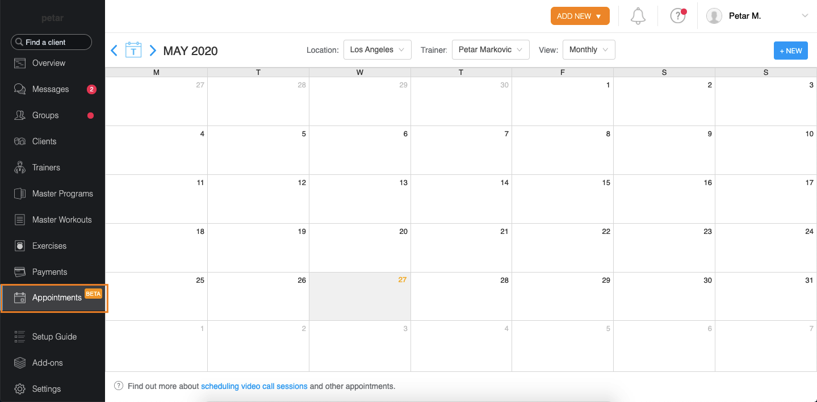
Task: Open Clients from sidebar menu
Action: pyautogui.click(x=44, y=141)
